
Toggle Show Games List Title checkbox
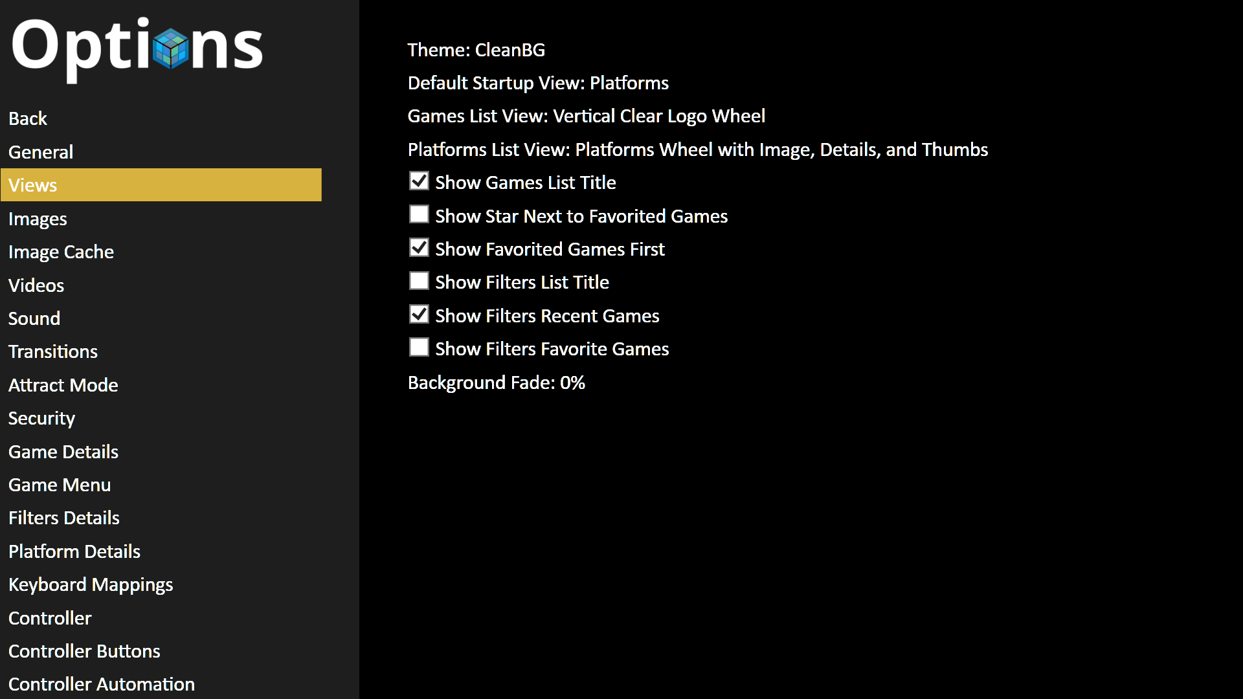pos(419,181)
